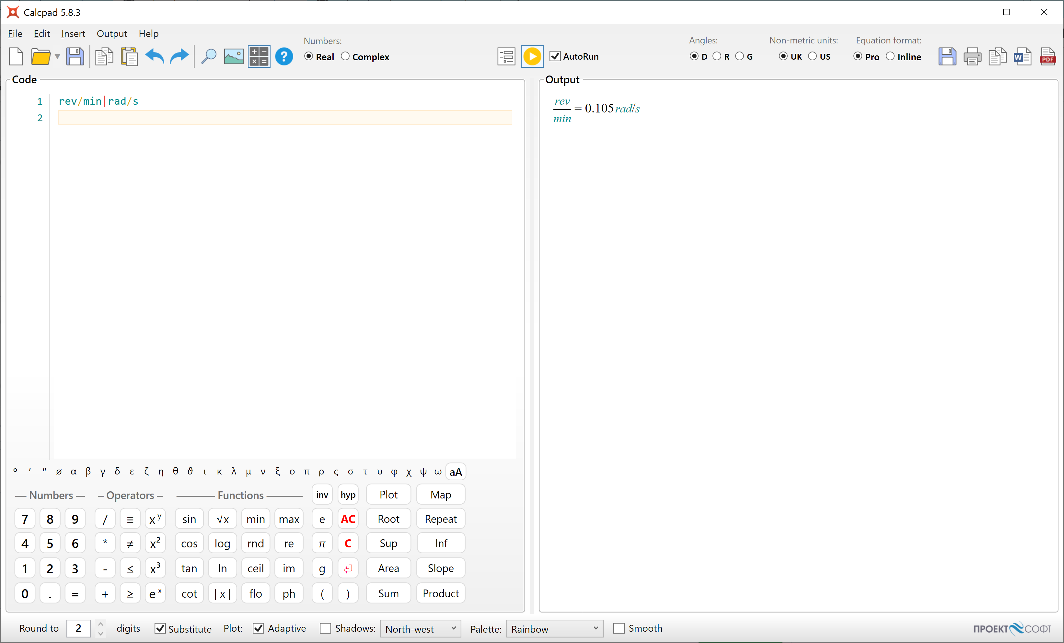The image size is (1064, 643).
Task: Toggle the calculator keypad icon
Action: 259,57
